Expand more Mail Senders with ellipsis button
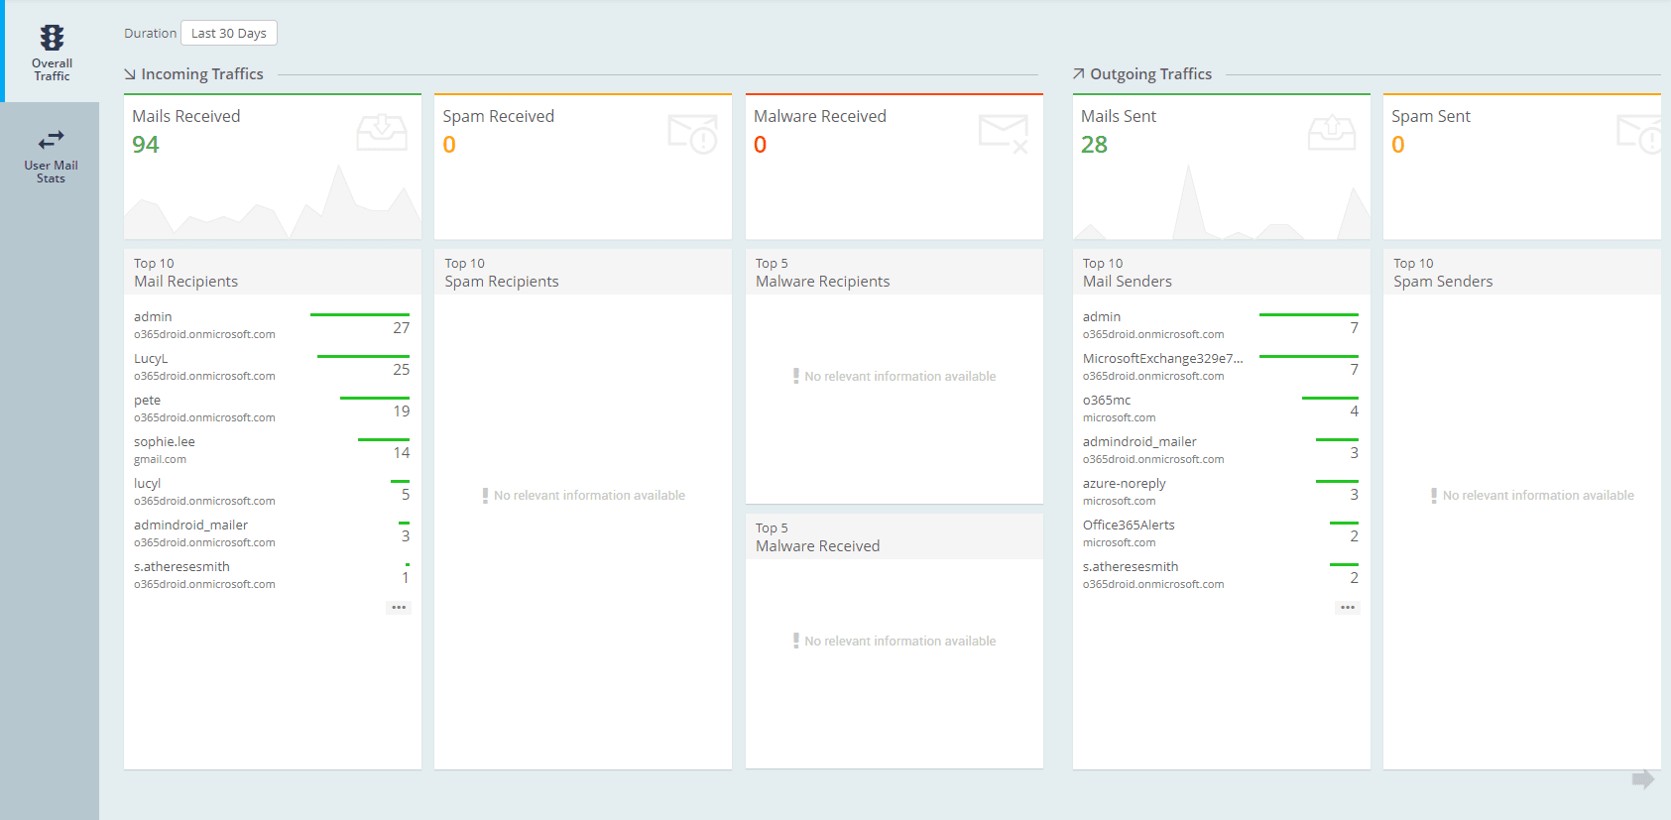The image size is (1671, 820). point(1347,607)
